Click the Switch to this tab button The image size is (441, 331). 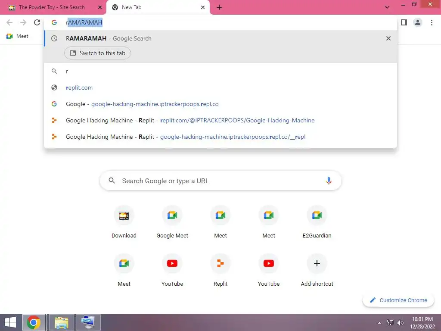point(97,53)
